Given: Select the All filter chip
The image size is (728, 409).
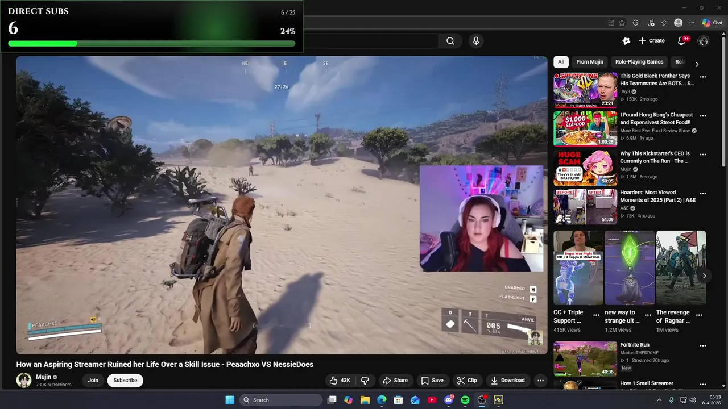Looking at the screenshot, I should [561, 62].
